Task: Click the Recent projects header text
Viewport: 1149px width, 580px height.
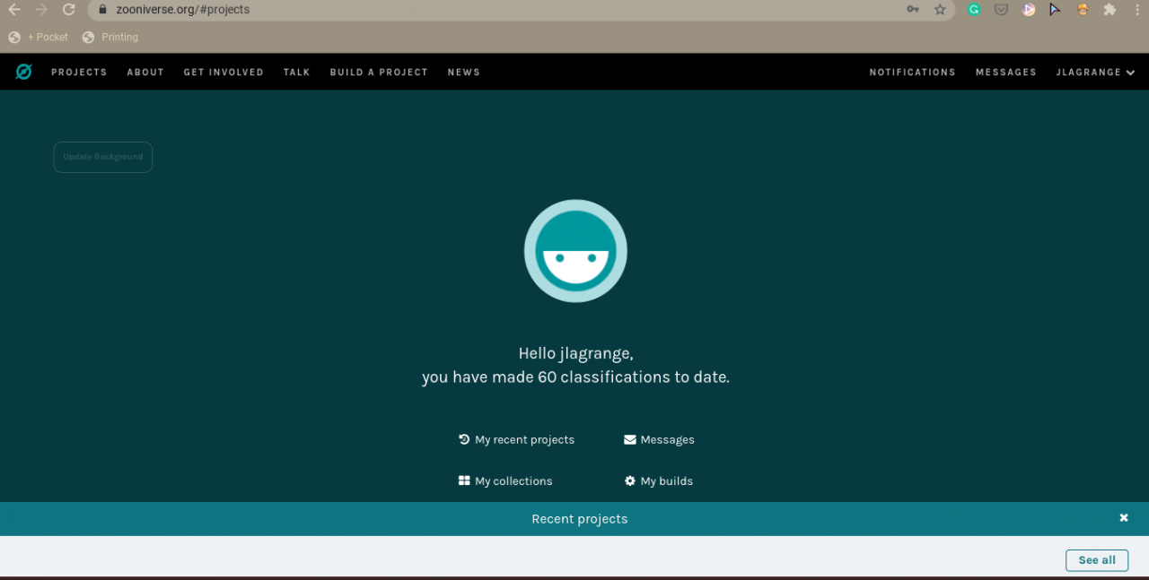Action: (580, 519)
